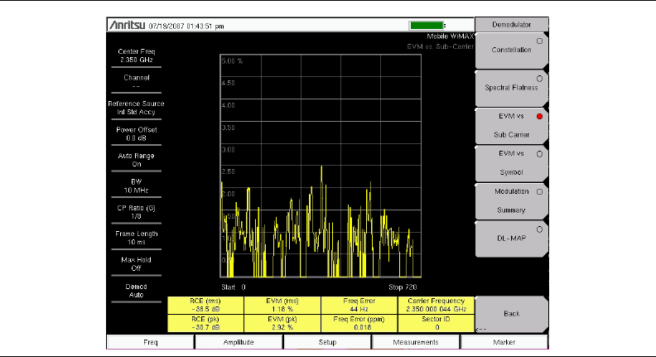Image resolution: width=656 pixels, height=357 pixels.
Task: Choose Spectral Flatness measurement
Action: point(511,86)
